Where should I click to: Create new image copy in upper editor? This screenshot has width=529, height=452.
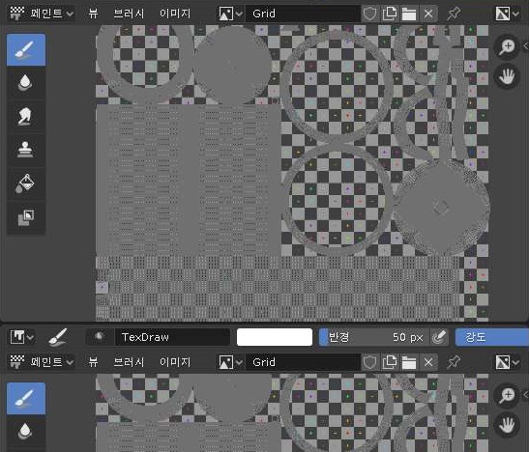[x=390, y=14]
